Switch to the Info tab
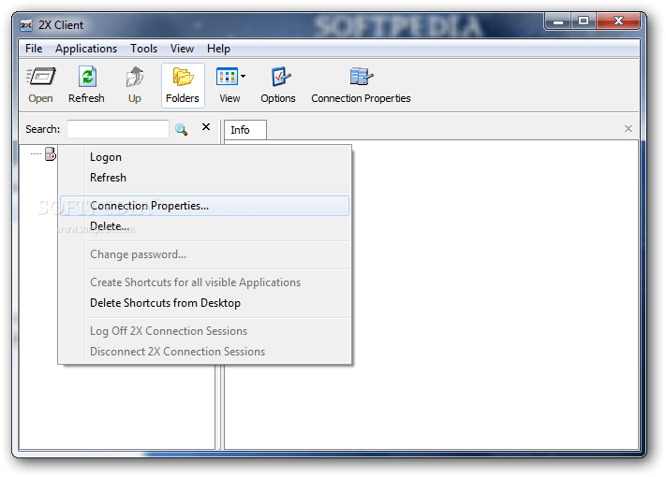 [x=245, y=130]
